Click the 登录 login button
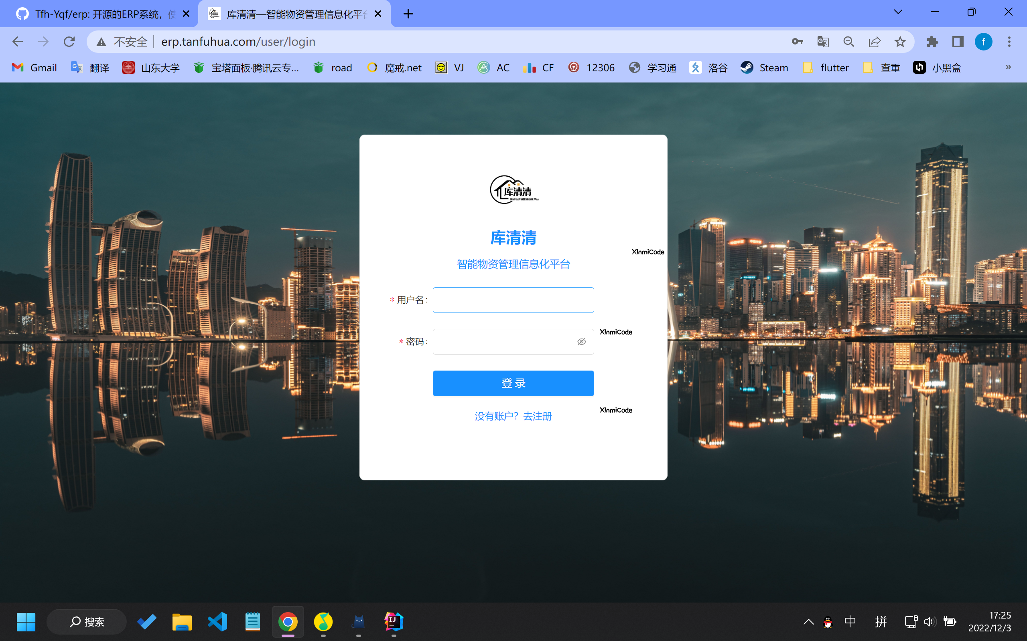 (513, 383)
